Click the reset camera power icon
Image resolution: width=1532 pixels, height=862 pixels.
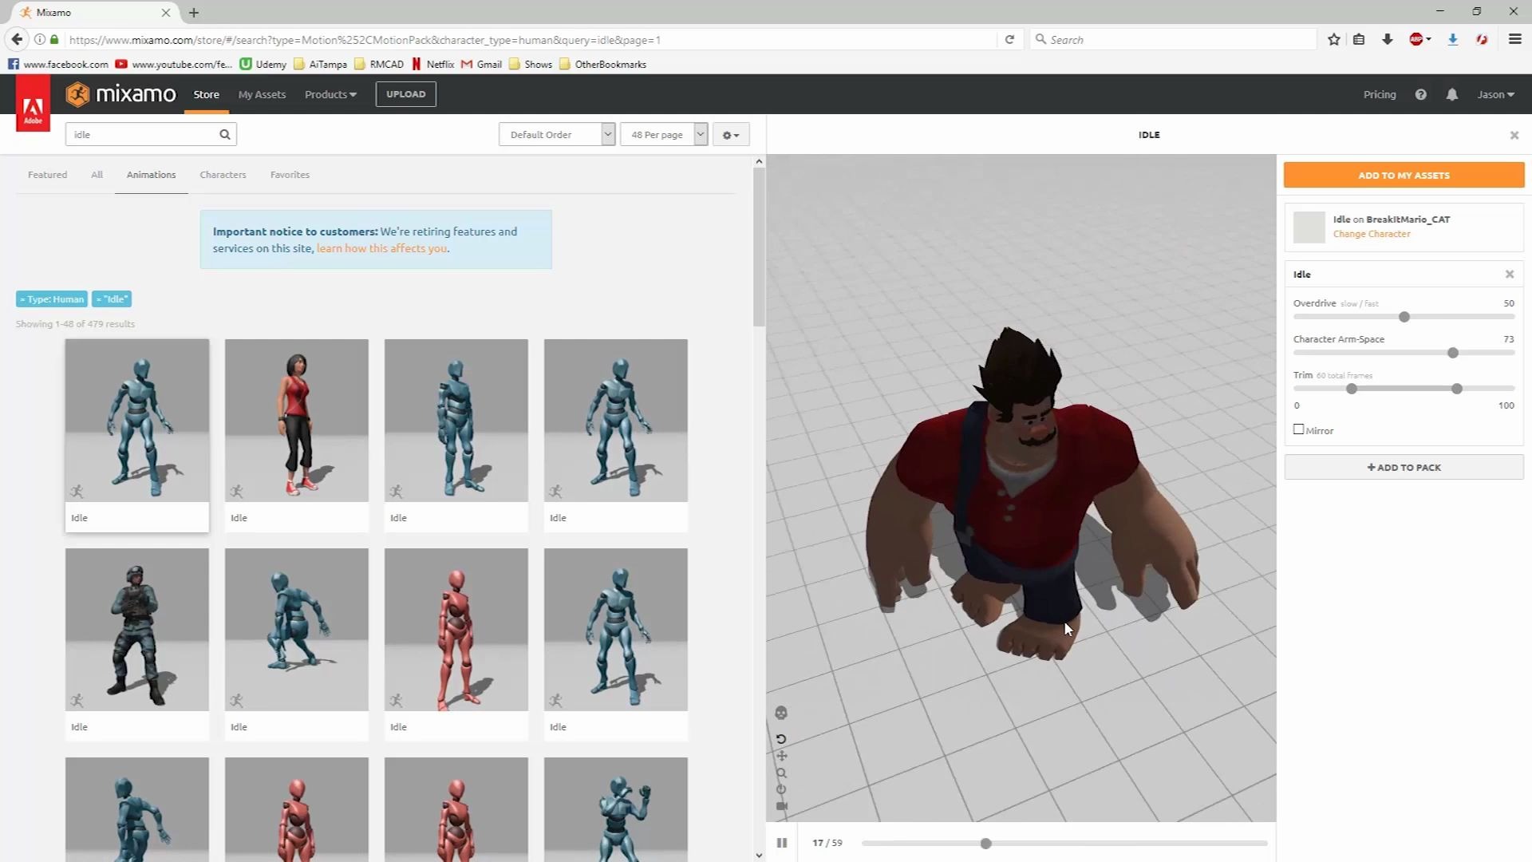tap(781, 789)
